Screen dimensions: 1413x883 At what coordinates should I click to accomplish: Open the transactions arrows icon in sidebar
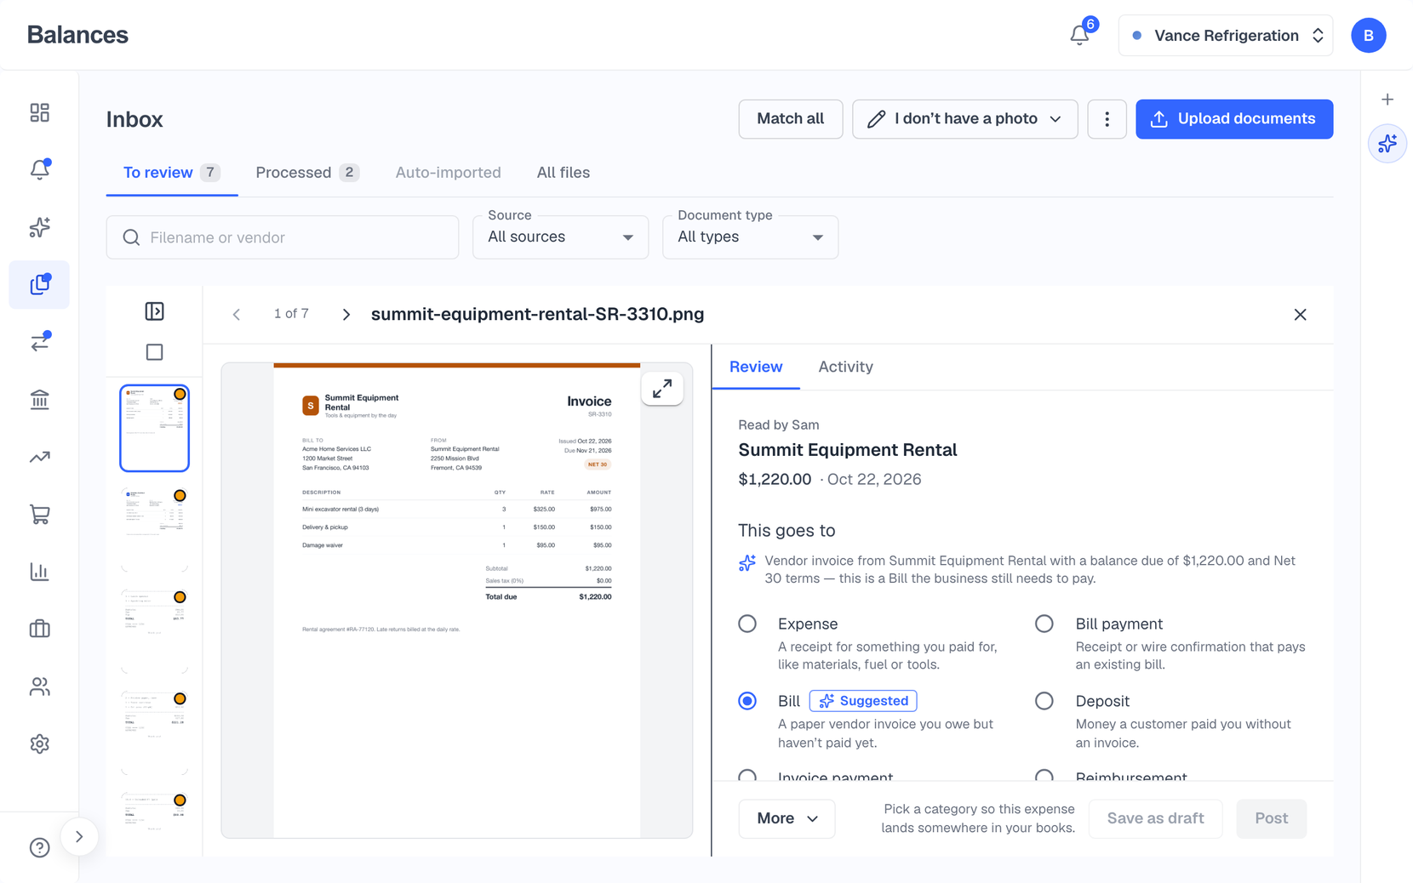point(39,342)
